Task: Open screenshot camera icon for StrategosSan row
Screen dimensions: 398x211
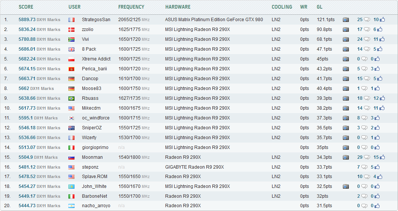Action: pyautogui.click(x=346, y=20)
